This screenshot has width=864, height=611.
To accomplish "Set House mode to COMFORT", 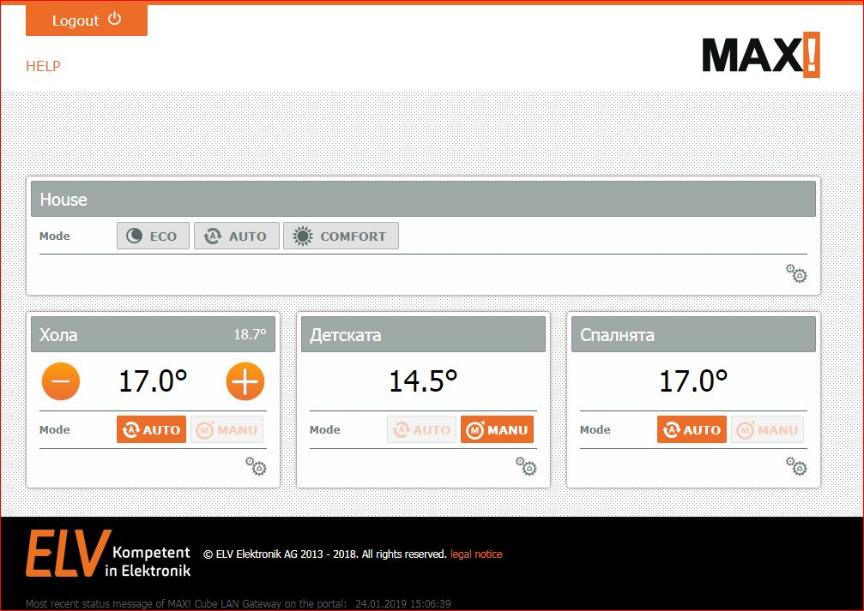I will click(x=341, y=237).
